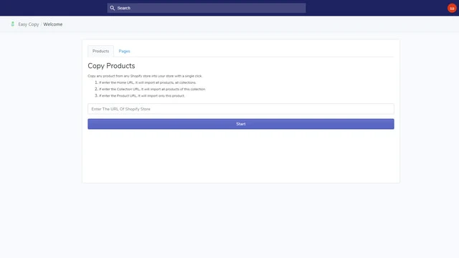
Task: Click the Welcome breadcrumb text
Action: click(52, 24)
